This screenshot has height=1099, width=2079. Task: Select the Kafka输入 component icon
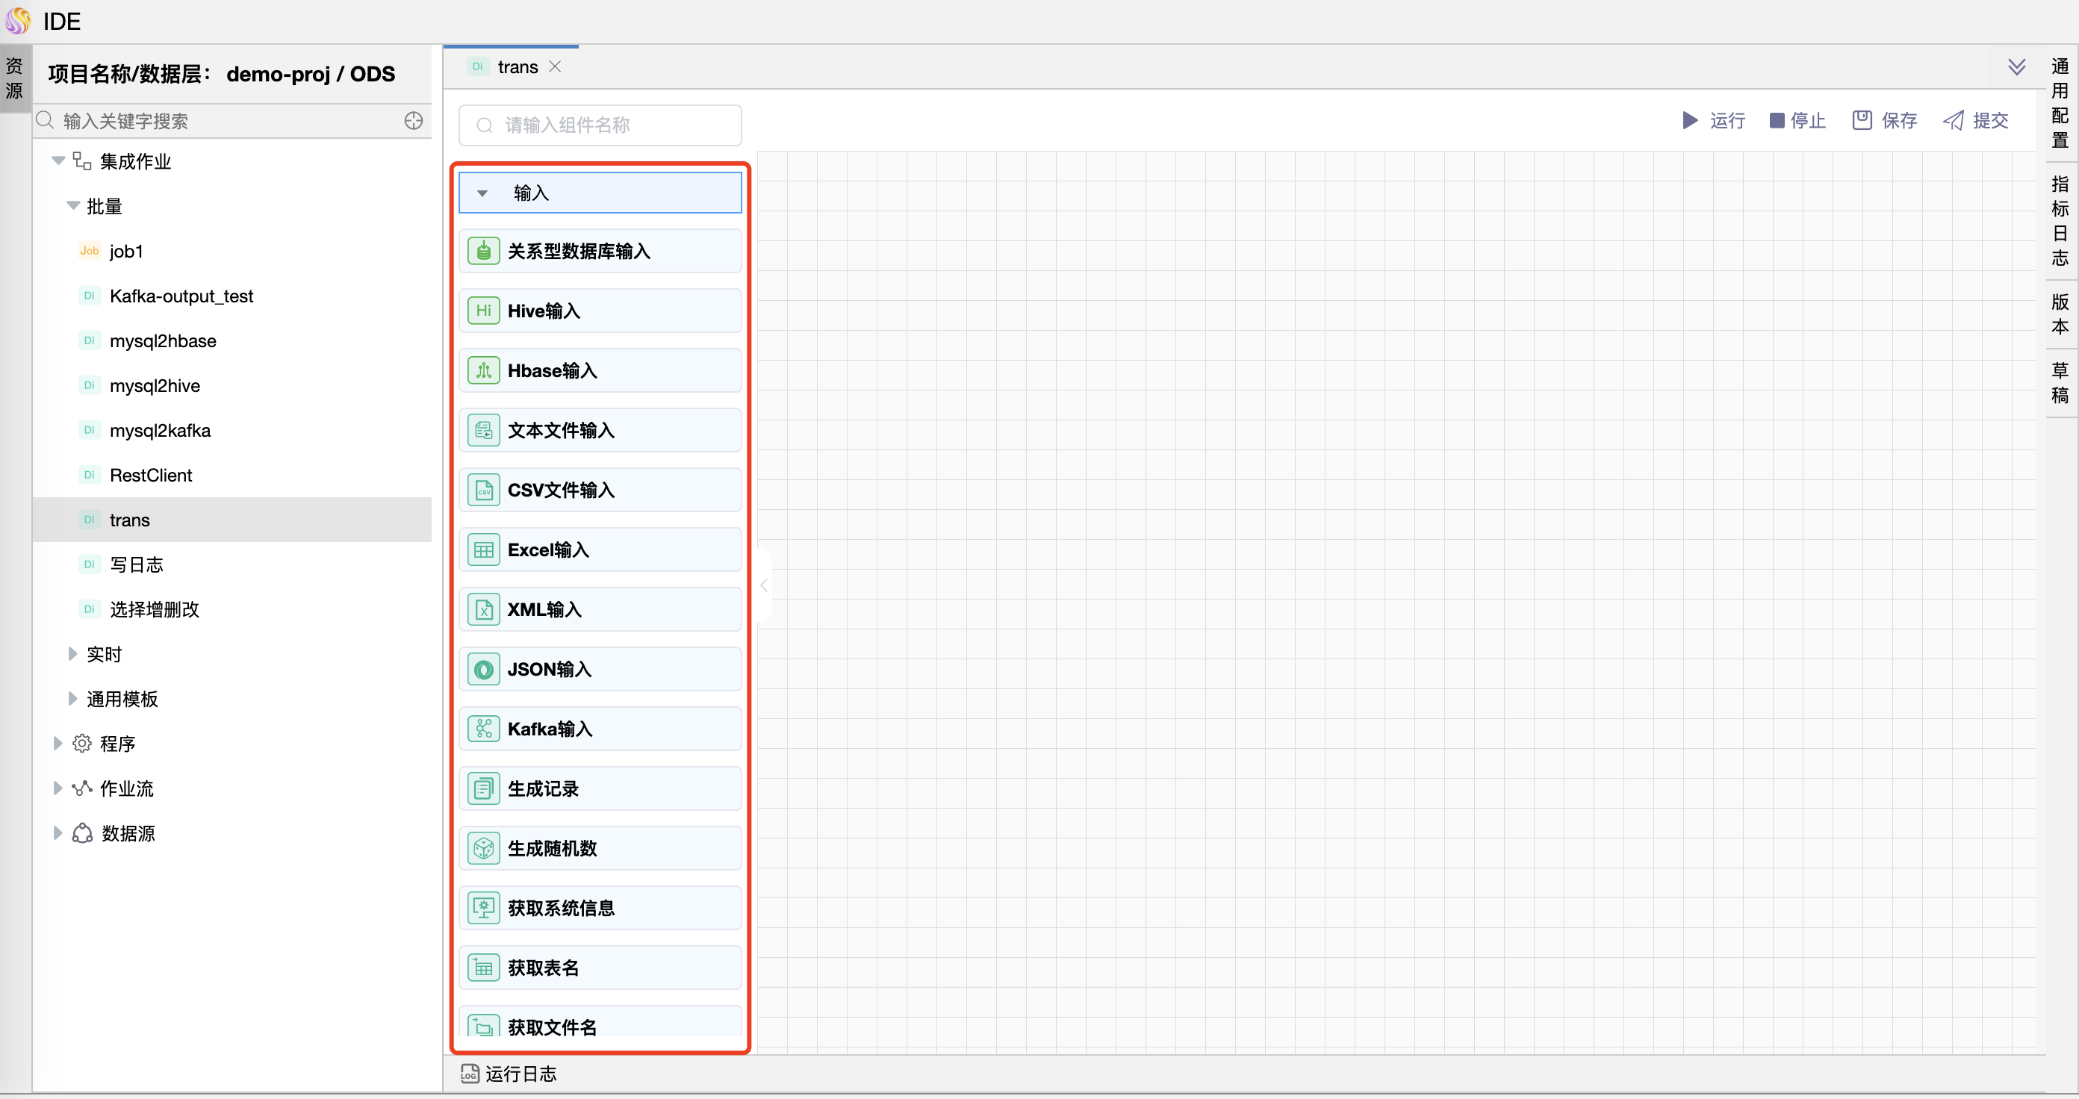click(483, 729)
